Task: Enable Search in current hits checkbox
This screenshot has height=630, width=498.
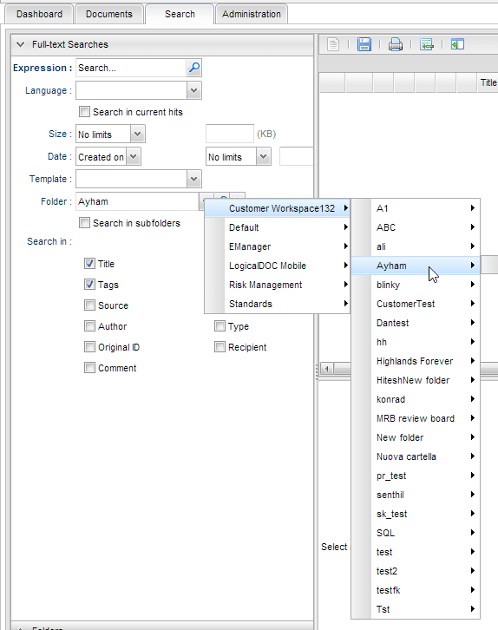Action: (x=84, y=112)
